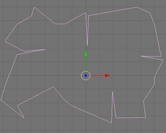Screen dimensions: 166x133
Task: Click the red X-axis shaft line
Action: coord(98,76)
